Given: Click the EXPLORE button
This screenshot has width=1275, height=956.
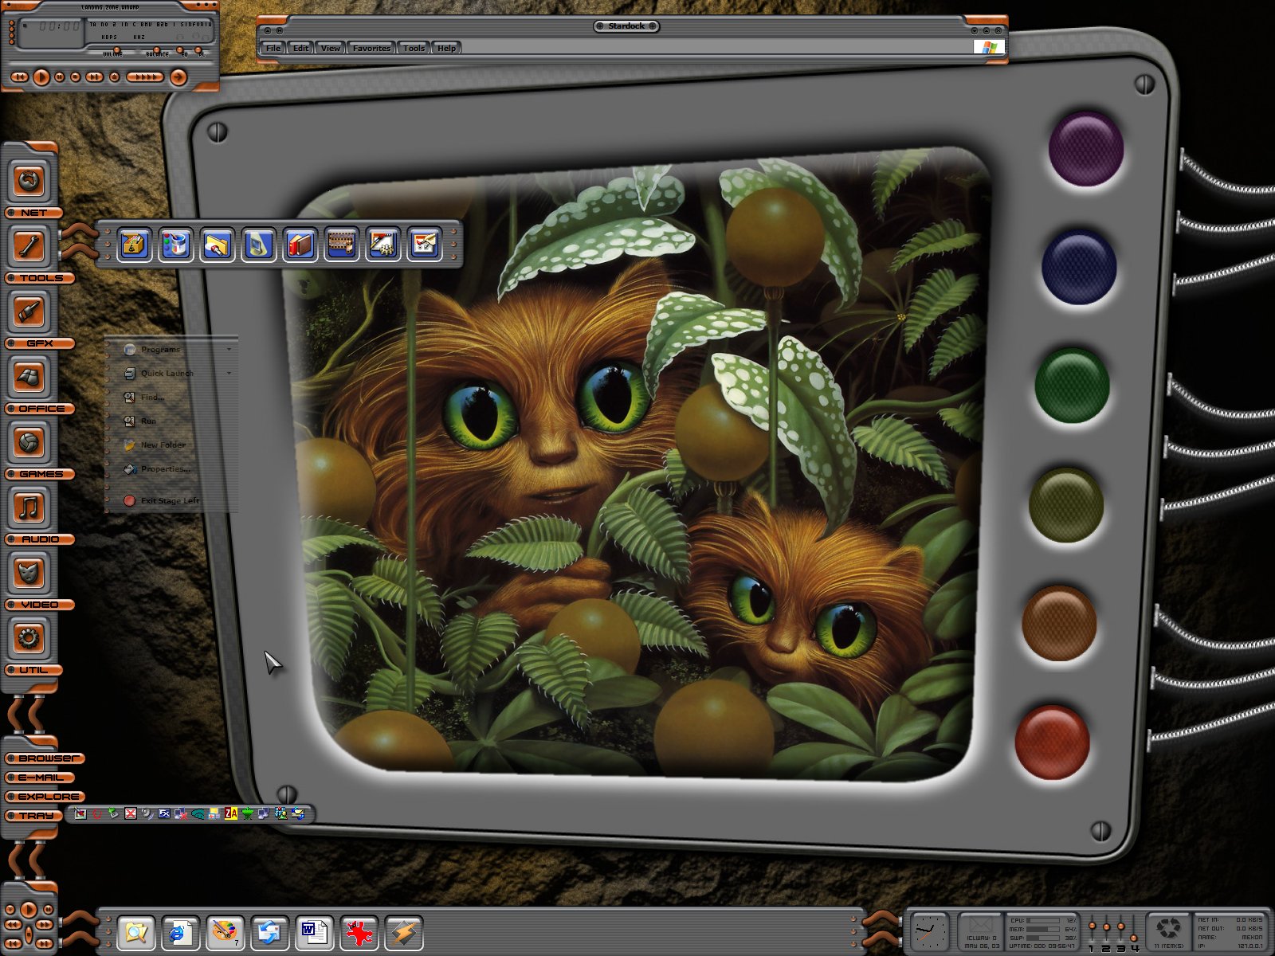Looking at the screenshot, I should tap(45, 797).
